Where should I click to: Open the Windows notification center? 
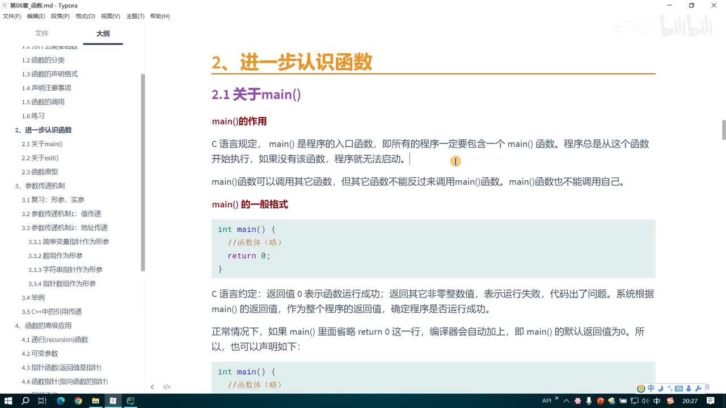click(x=711, y=401)
